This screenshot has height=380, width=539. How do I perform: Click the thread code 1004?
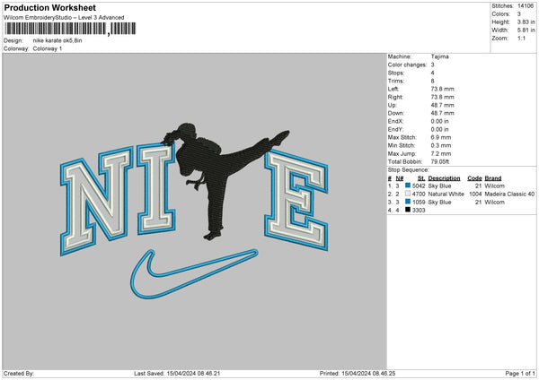[x=475, y=194]
